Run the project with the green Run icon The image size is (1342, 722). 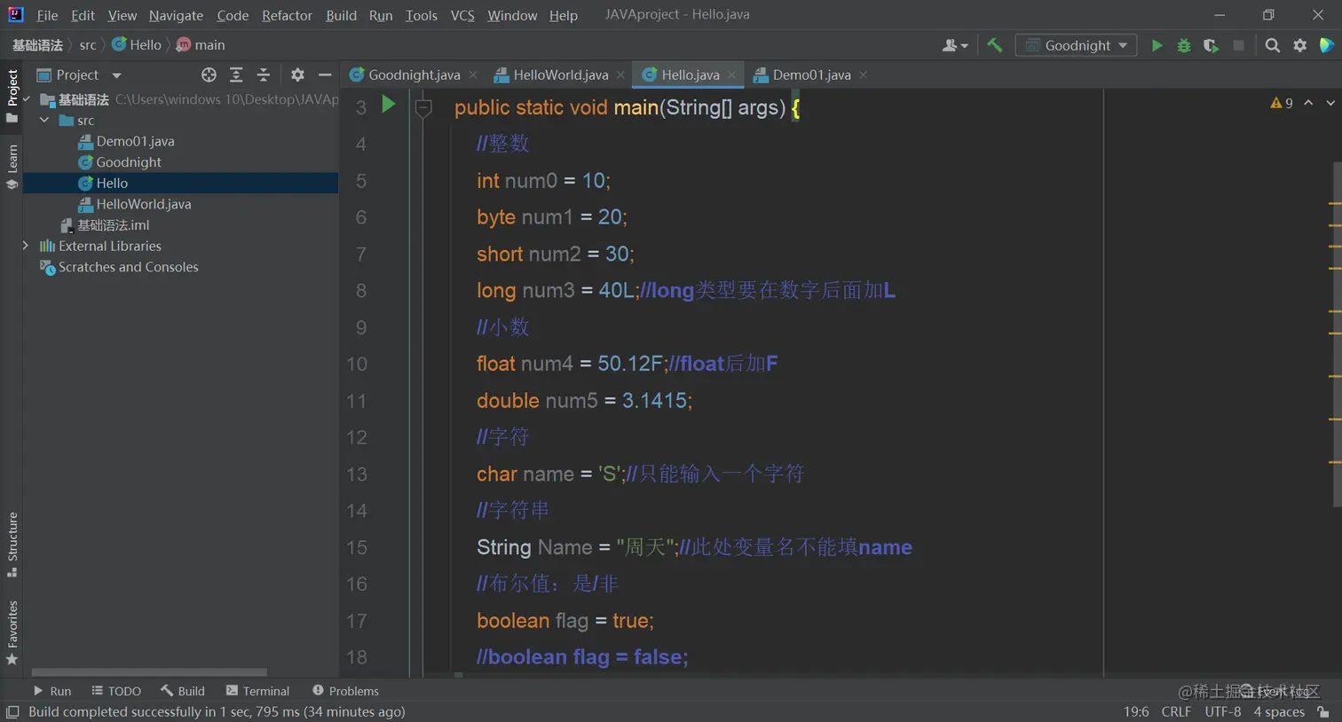(1157, 44)
